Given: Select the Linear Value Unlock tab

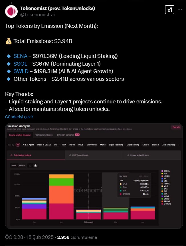Looking at the screenshot, I should point(152,155).
